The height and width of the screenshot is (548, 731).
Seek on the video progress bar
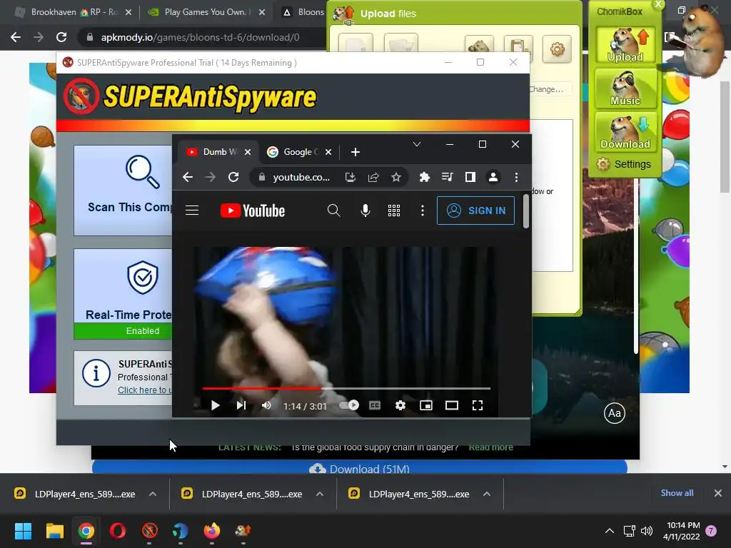346,388
